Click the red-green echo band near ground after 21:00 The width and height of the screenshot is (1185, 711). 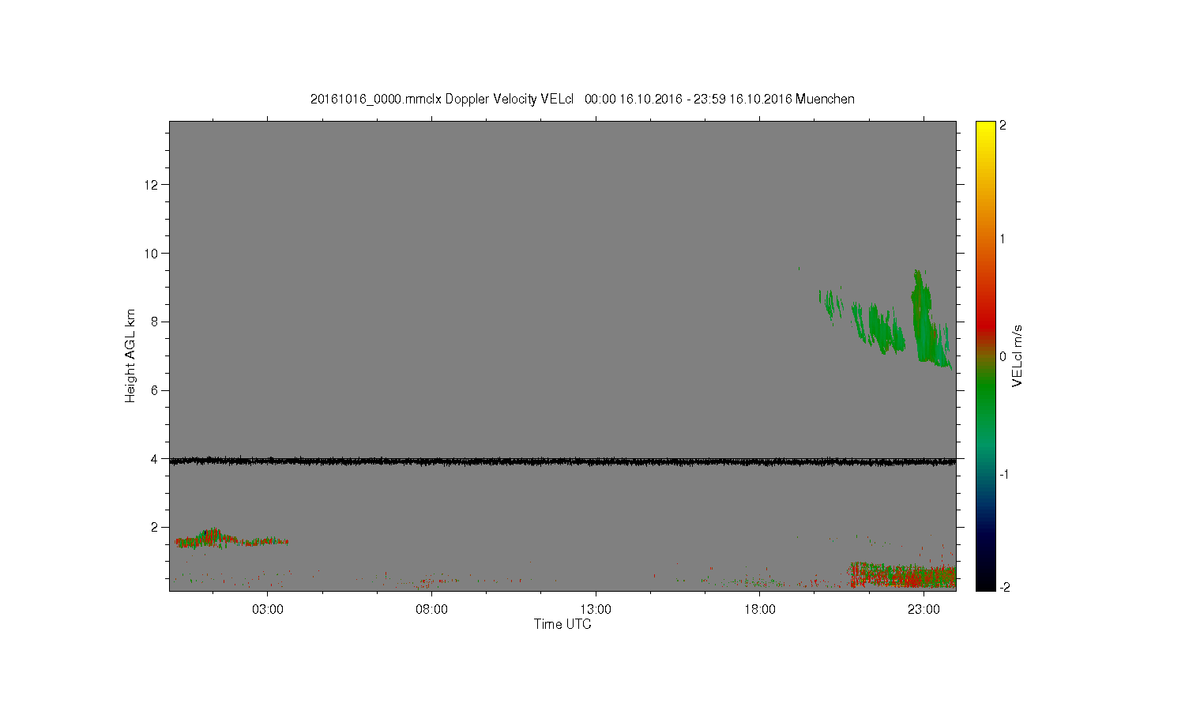(902, 575)
